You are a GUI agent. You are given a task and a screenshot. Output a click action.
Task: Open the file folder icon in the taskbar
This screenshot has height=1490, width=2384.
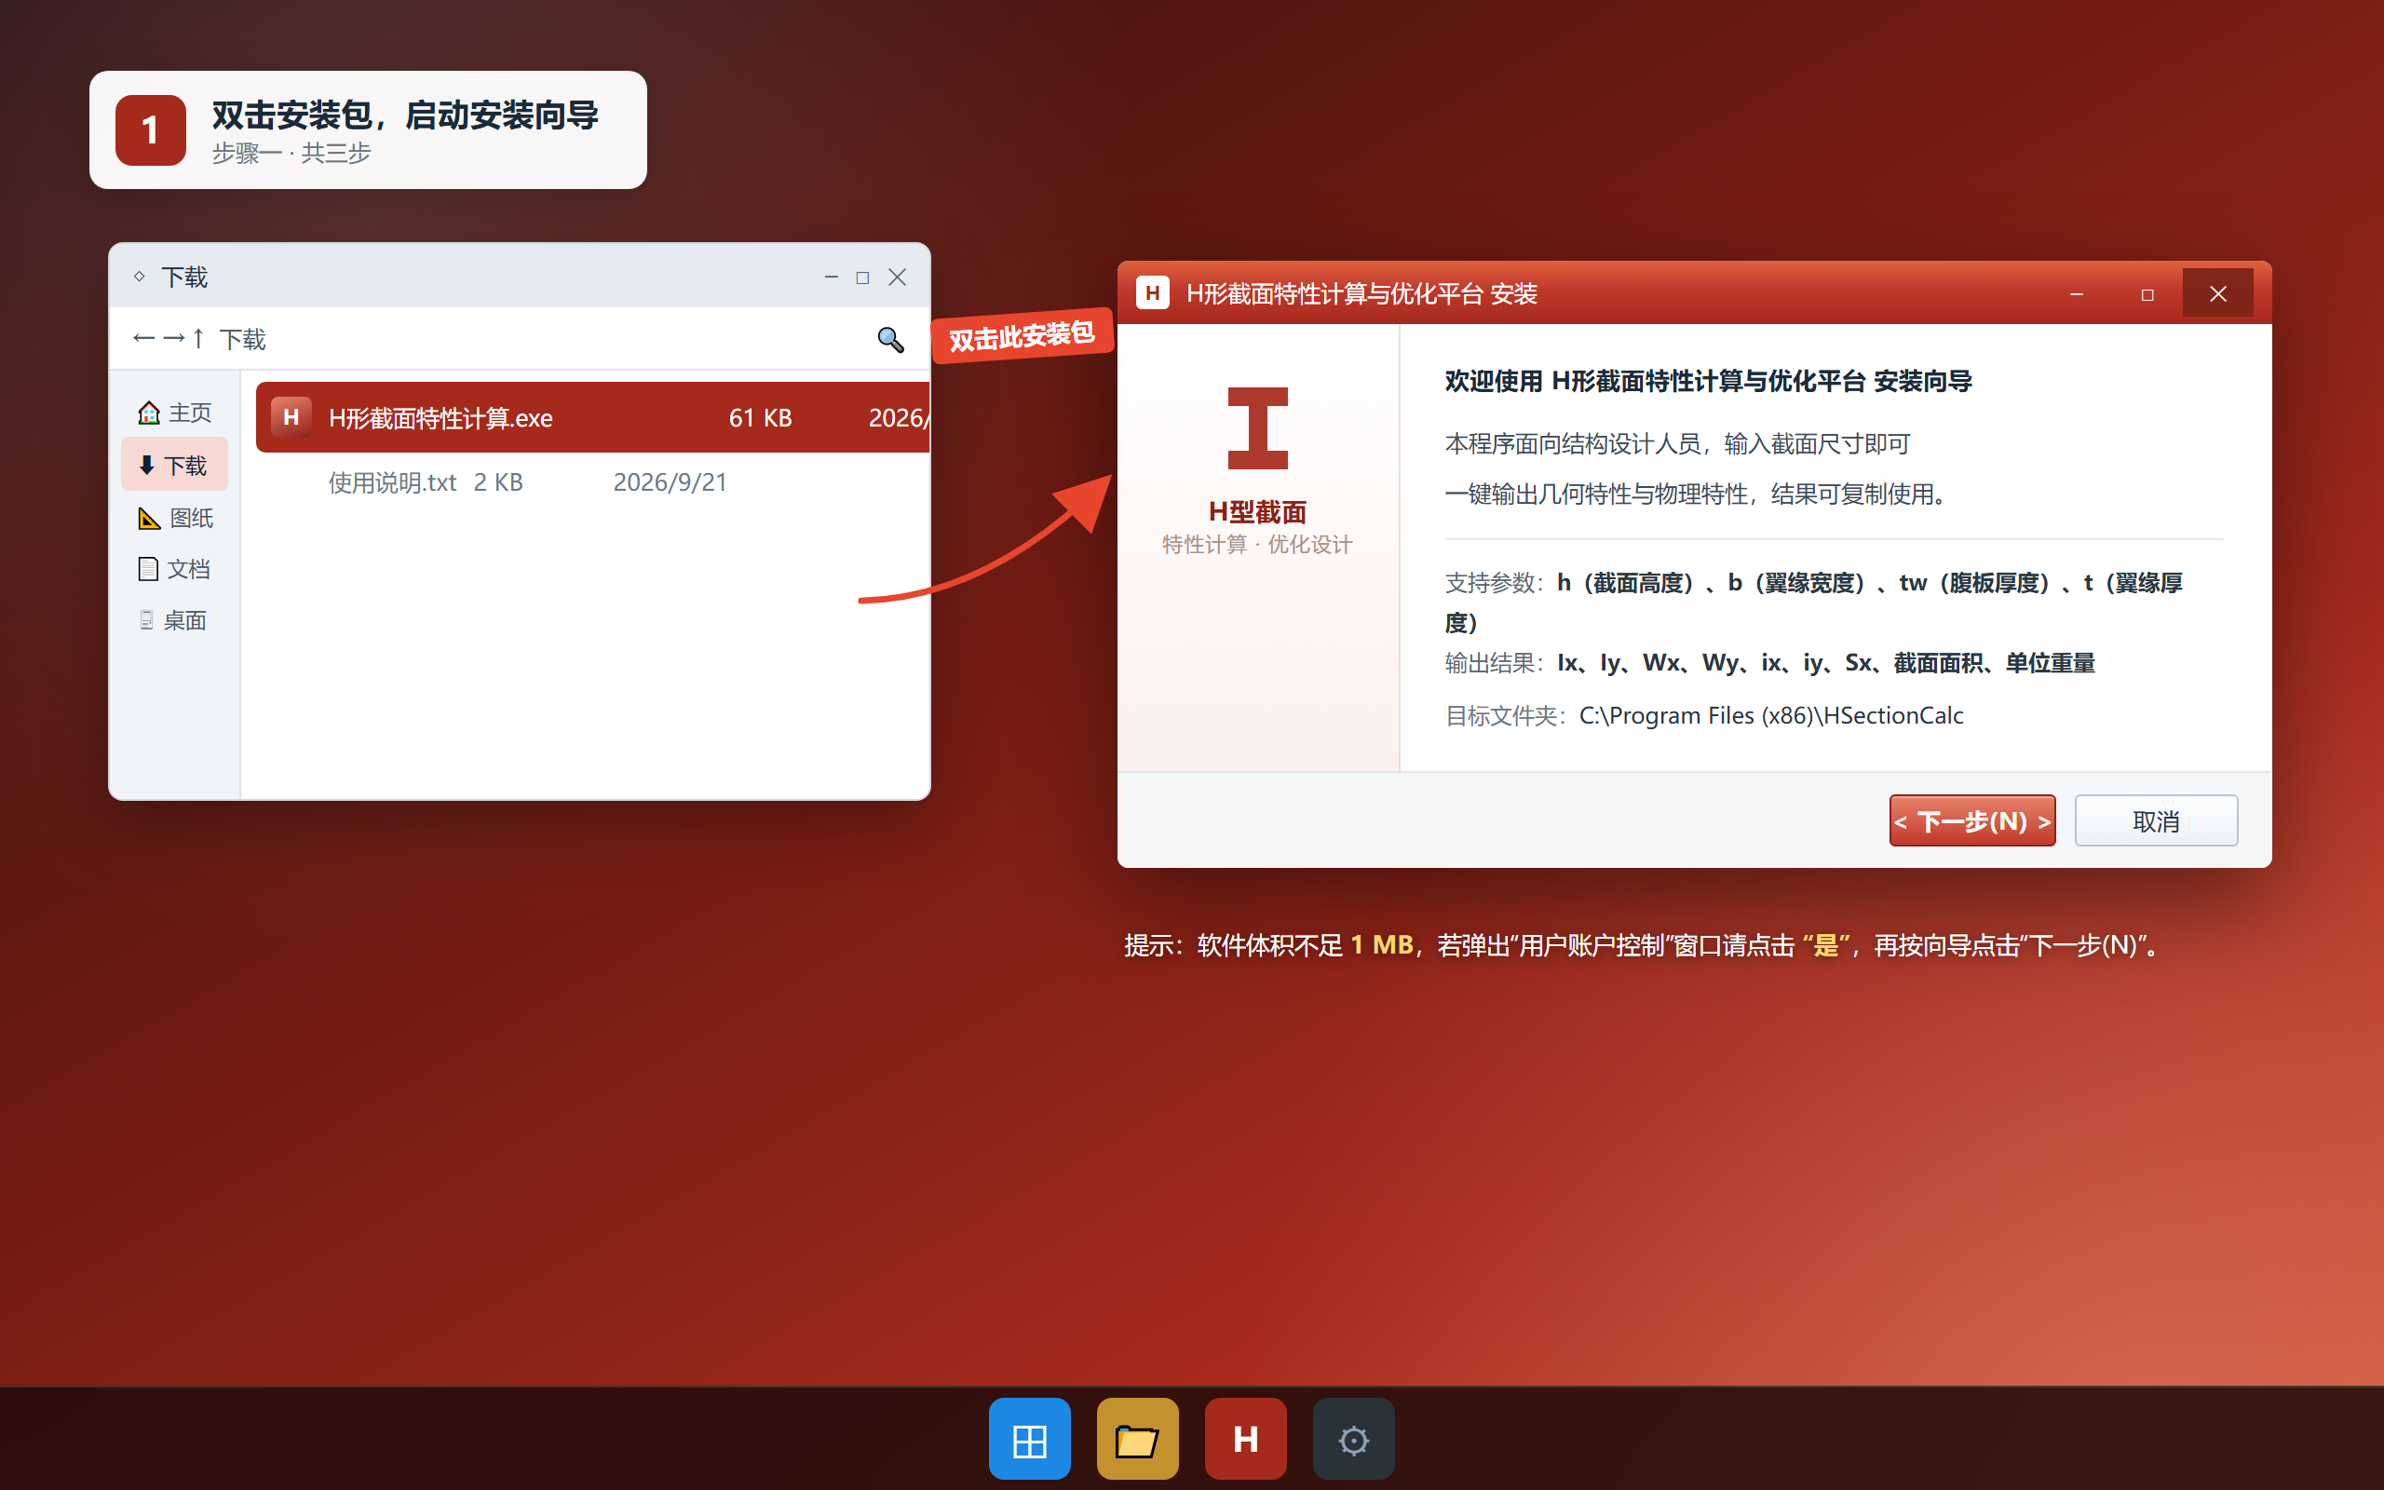(1138, 1439)
